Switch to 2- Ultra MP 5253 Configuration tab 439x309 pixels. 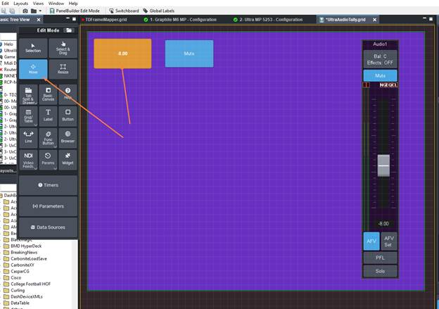pyautogui.click(x=268, y=20)
